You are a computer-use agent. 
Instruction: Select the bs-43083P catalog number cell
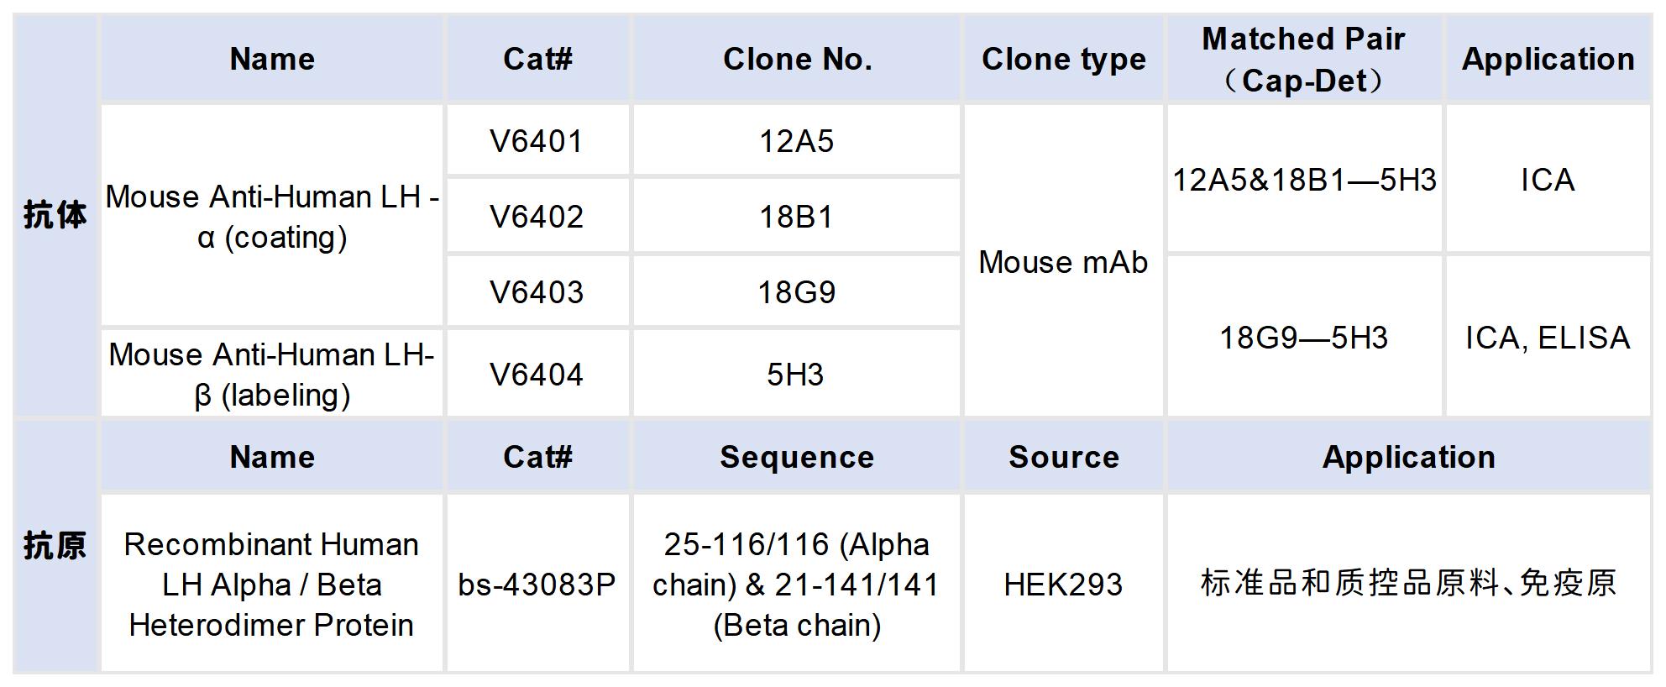point(537,585)
